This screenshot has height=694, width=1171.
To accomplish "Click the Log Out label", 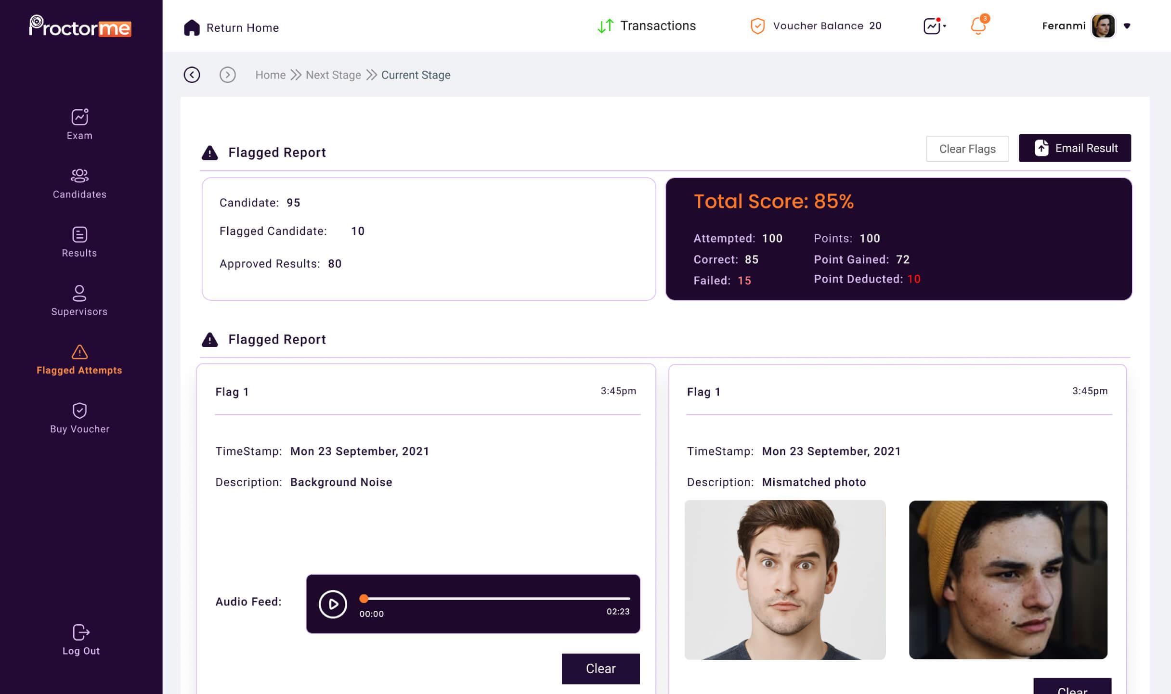I will coord(81,651).
